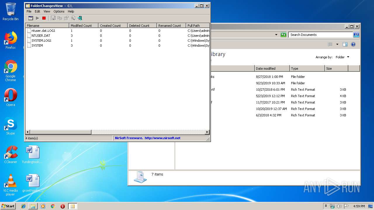
Task: Open the Opera desktop shortcut
Action: click(11, 97)
